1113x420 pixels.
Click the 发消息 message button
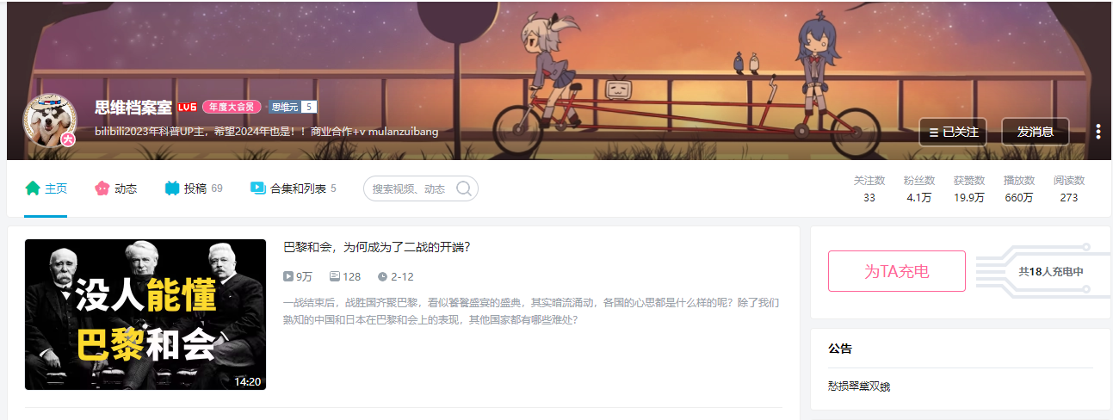[1036, 132]
